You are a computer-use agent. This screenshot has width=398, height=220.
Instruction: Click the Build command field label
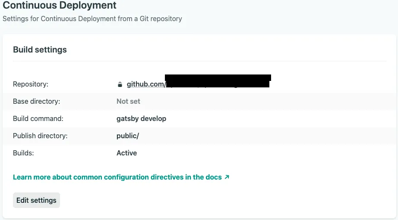[38, 118]
